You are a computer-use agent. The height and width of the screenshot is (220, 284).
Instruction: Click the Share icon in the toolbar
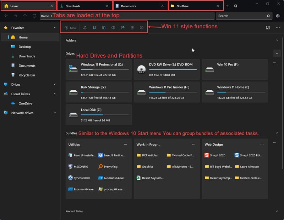tap(123, 28)
